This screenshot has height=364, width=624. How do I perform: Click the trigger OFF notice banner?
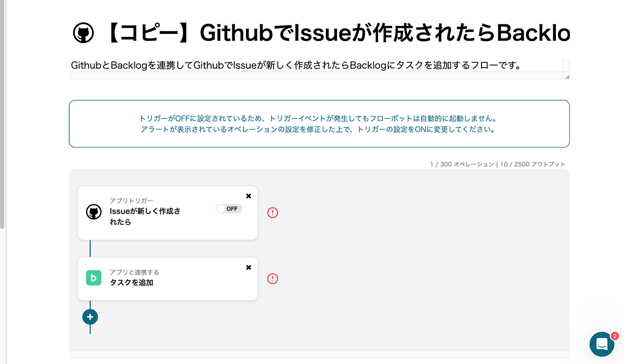tap(319, 124)
